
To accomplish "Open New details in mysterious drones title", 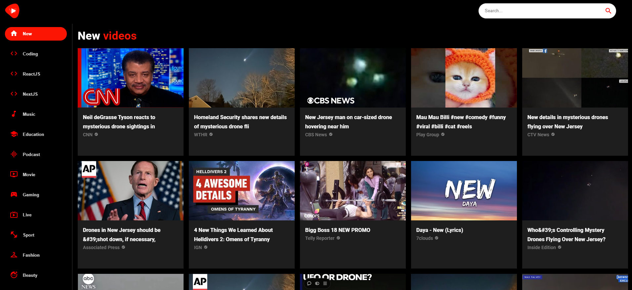I will click(568, 122).
